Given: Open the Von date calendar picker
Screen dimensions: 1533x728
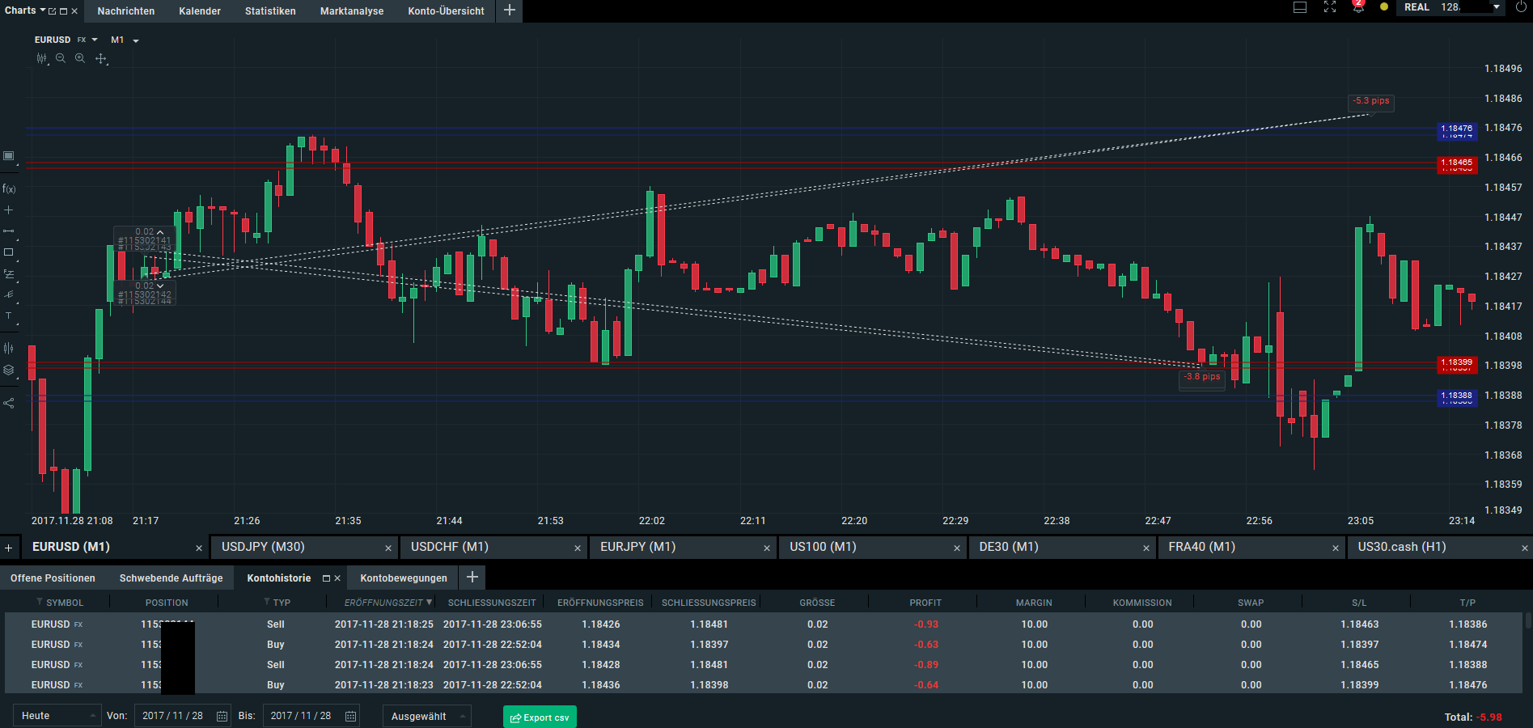Looking at the screenshot, I should [x=222, y=716].
